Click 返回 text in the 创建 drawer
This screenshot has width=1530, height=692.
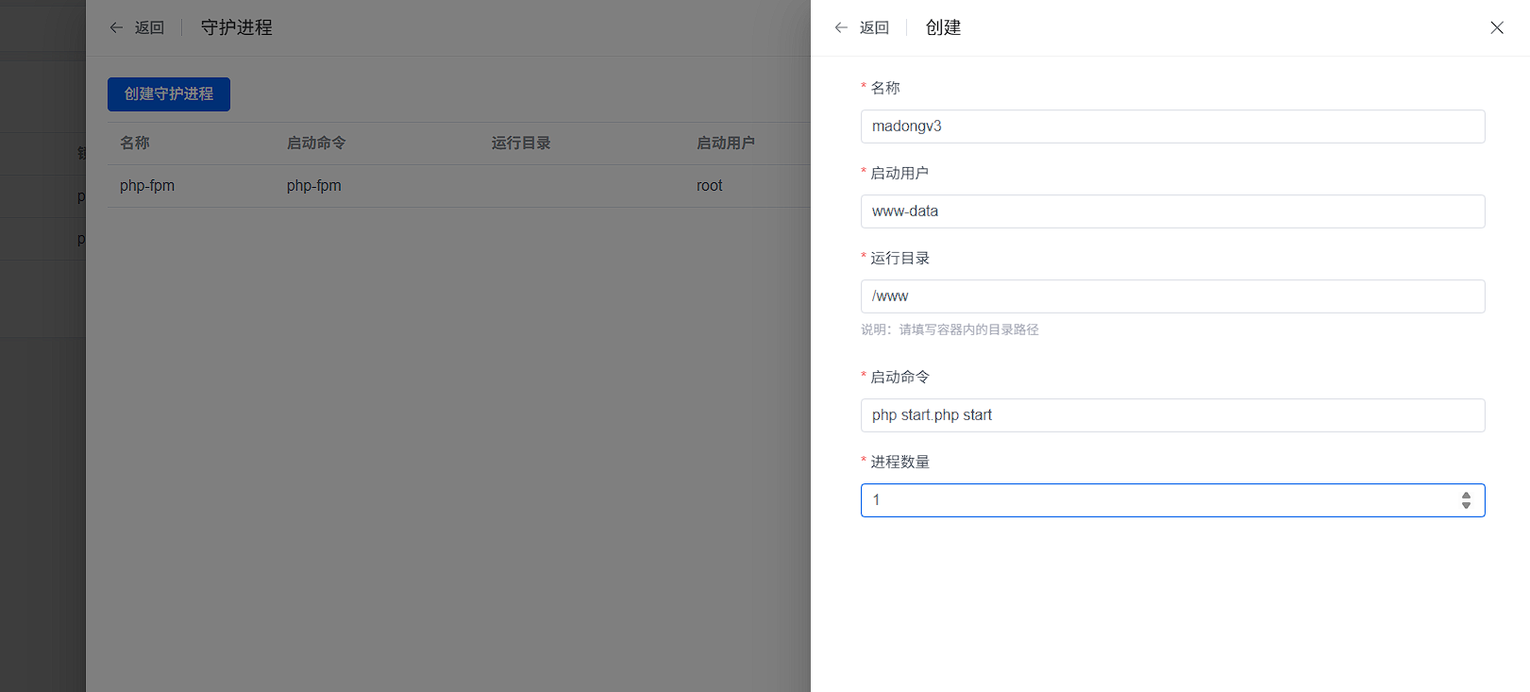(x=874, y=27)
